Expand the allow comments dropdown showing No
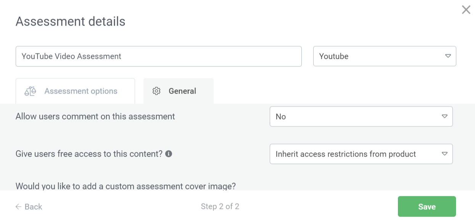Screen dimensions: 475x220 pos(361,116)
